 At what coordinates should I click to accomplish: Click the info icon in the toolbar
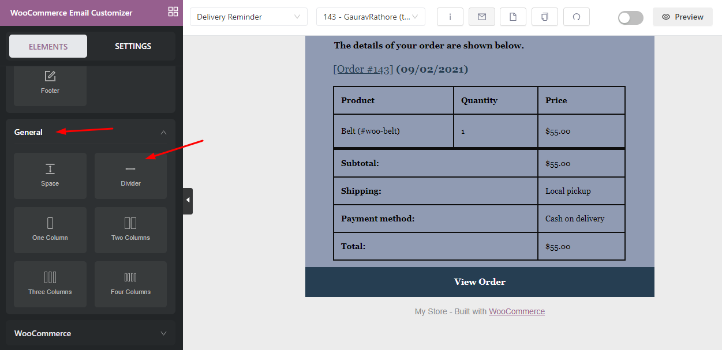(x=450, y=17)
